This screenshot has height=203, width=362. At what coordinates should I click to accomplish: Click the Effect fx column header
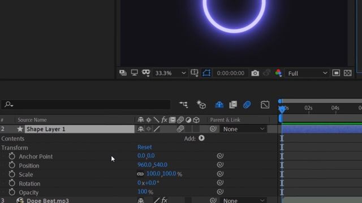coord(164,120)
